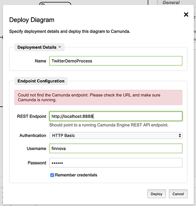Click the Cancel button
196x206 pixels.
point(178,194)
